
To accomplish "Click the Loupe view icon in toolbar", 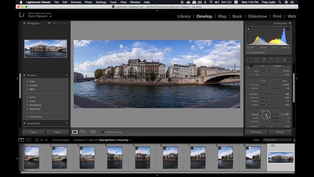I will coord(75,132).
